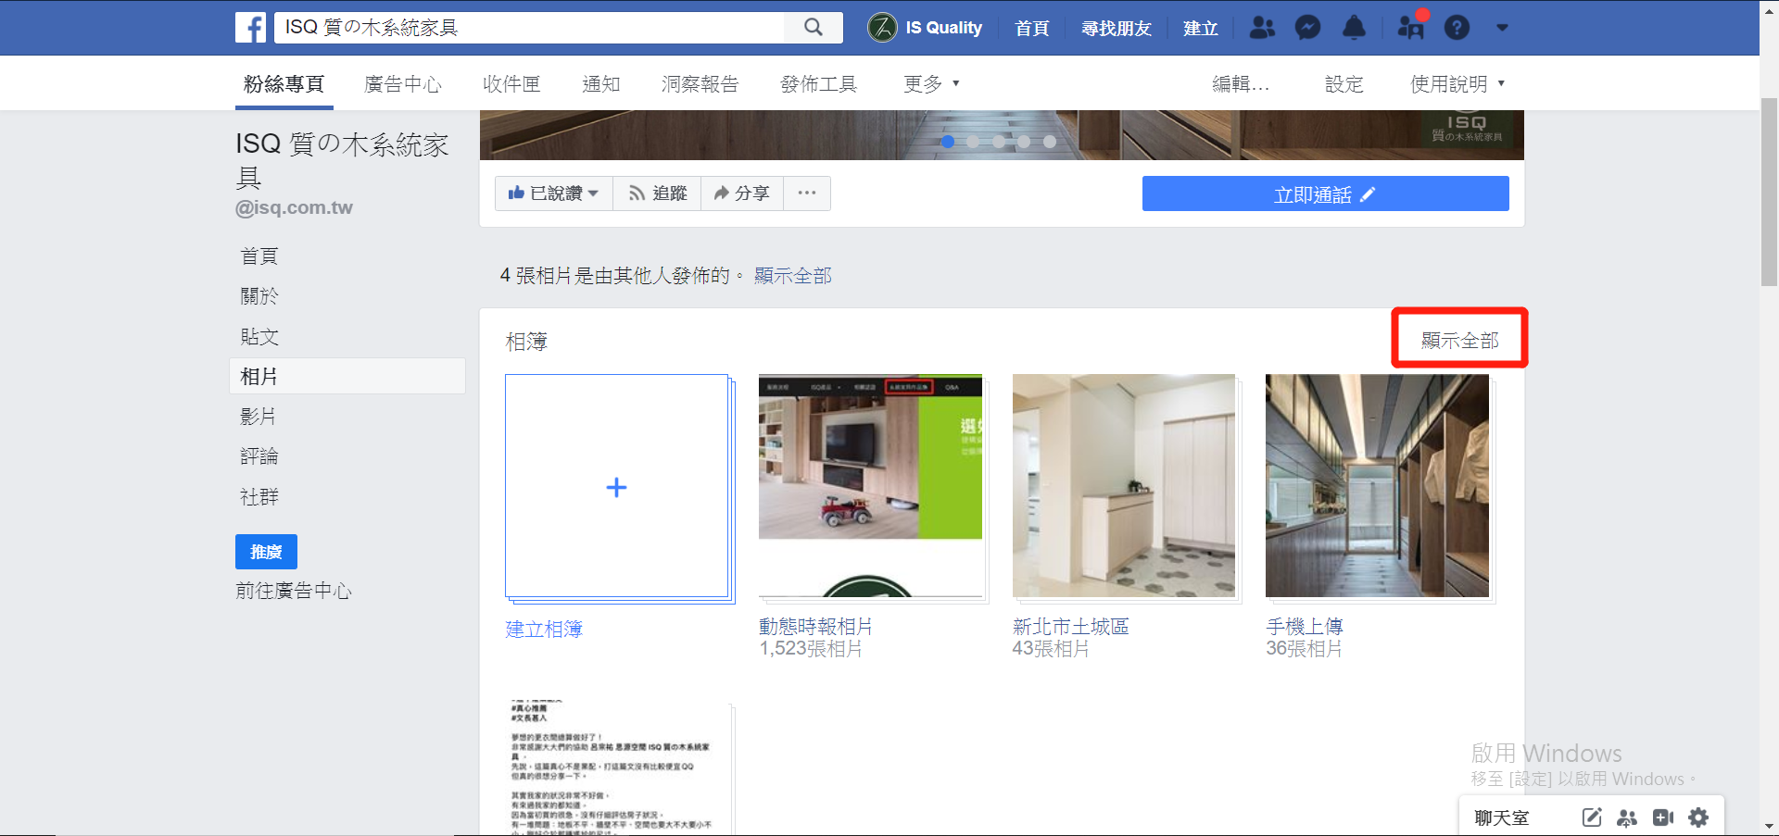The height and width of the screenshot is (836, 1779).
Task: Click the IS Quality profile avatar
Action: [882, 28]
